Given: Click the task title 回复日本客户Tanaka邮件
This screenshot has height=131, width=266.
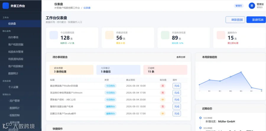Looking at the screenshot, I should (x=63, y=113).
